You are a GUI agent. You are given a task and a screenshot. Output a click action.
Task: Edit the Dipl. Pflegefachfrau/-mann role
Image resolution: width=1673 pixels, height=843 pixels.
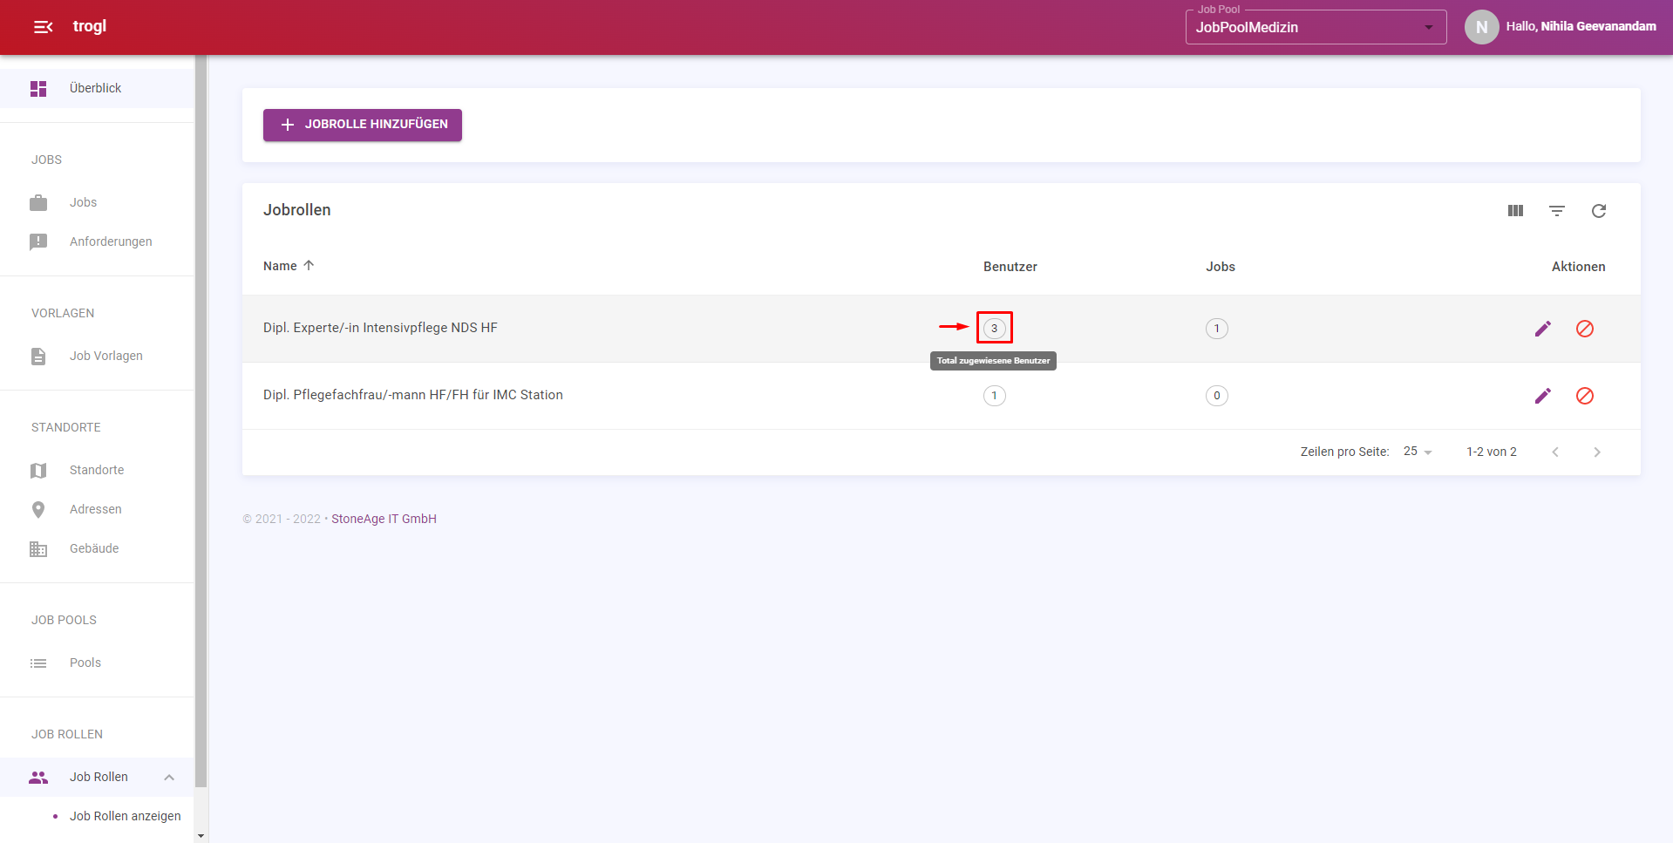pos(1543,396)
